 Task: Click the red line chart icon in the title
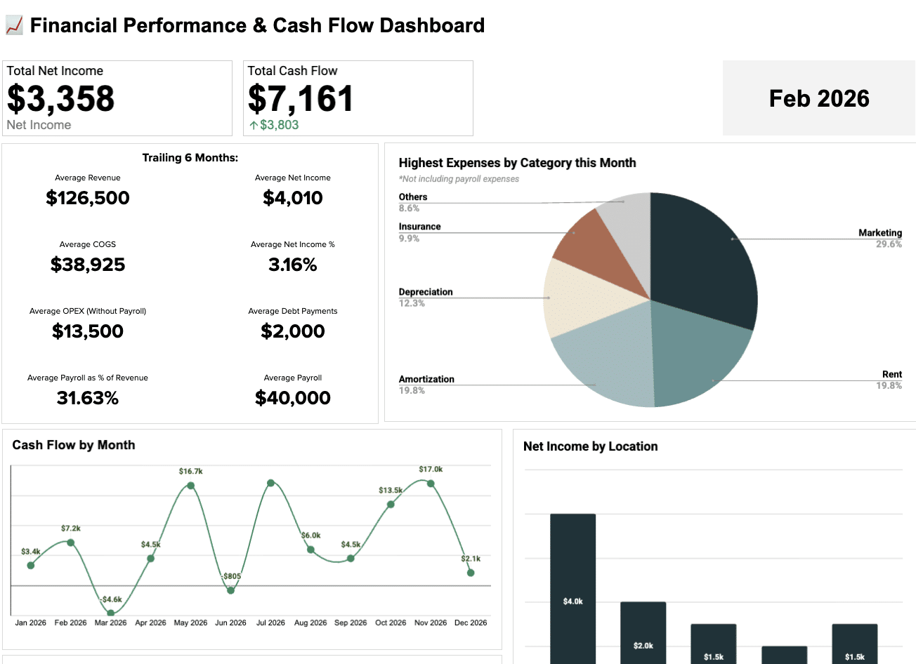coord(14,25)
